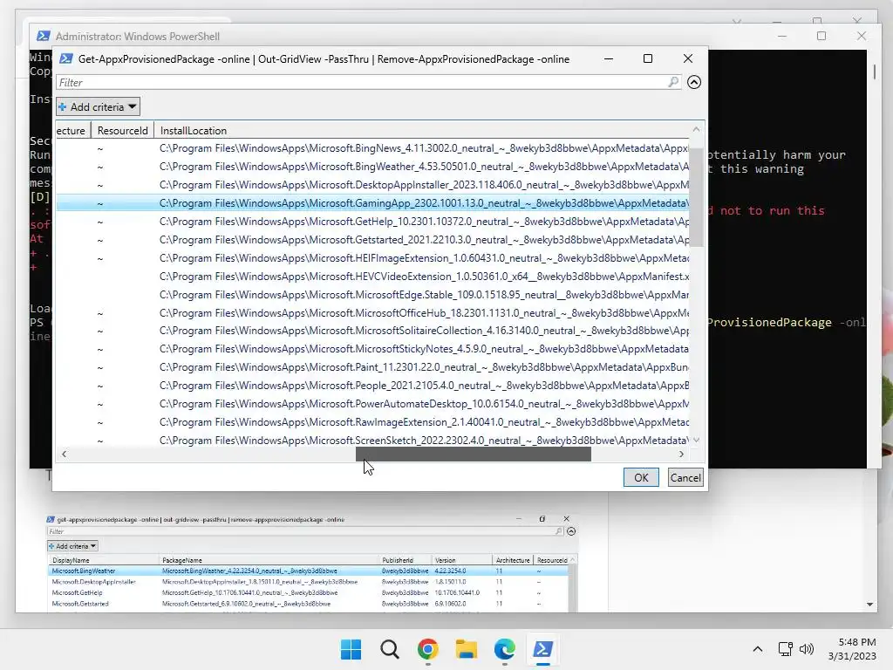
Task: Select the Microsoft.BingNews row
Action: pyautogui.click(x=372, y=148)
